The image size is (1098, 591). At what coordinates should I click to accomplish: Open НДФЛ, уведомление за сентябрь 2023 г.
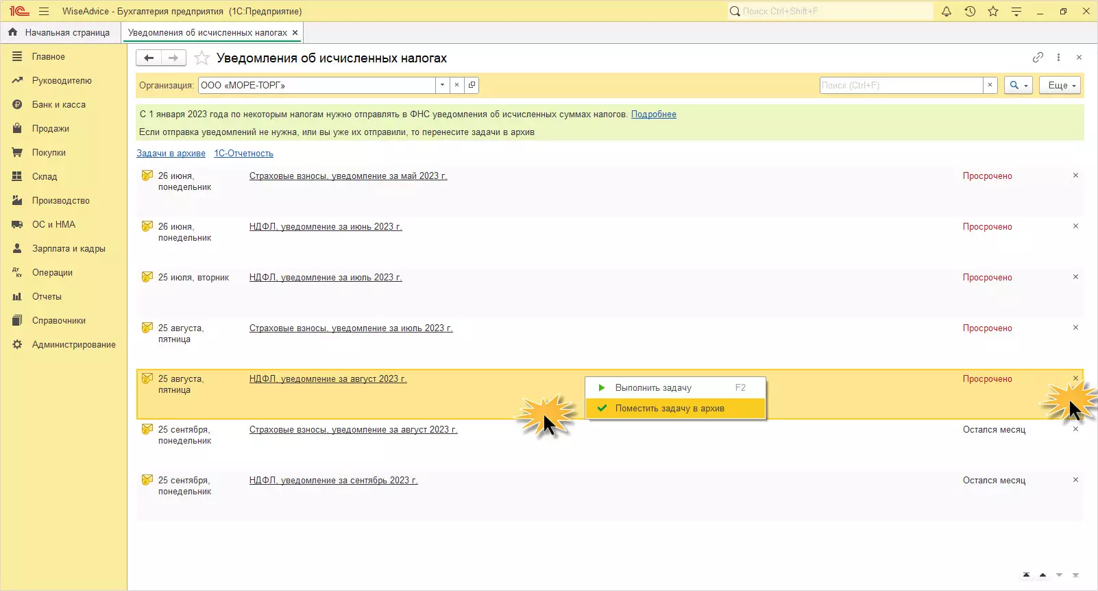pyautogui.click(x=334, y=481)
